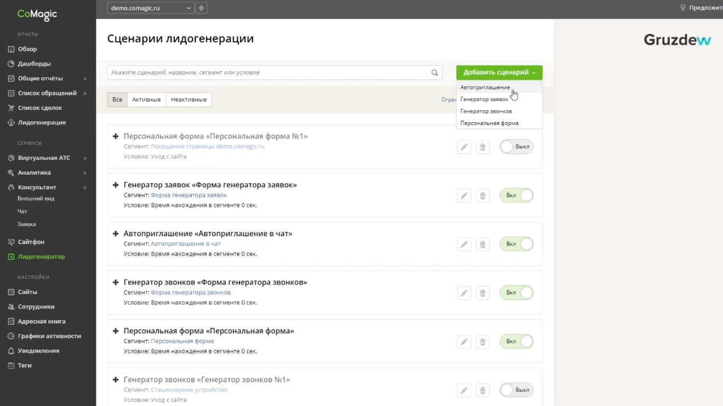Click the drag cross of «Персональная форма»

115,331
